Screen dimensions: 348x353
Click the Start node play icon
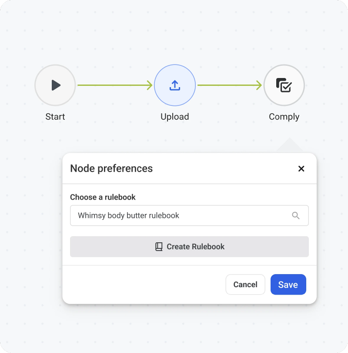(56, 85)
